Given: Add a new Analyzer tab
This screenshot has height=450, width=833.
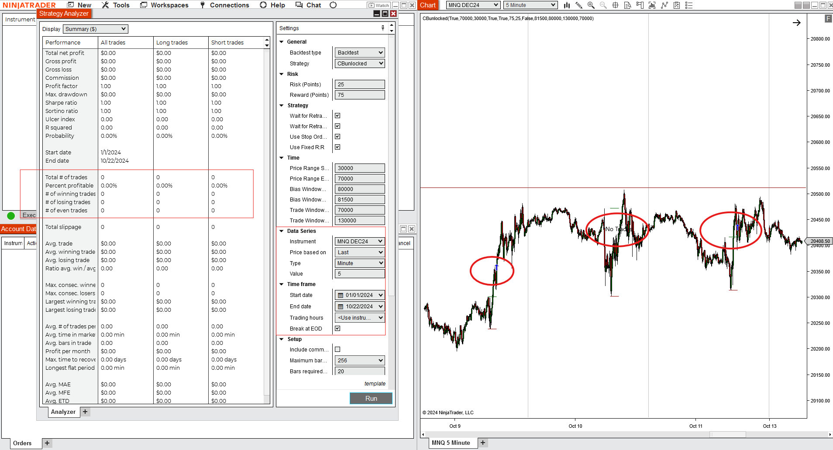Looking at the screenshot, I should 85,412.
